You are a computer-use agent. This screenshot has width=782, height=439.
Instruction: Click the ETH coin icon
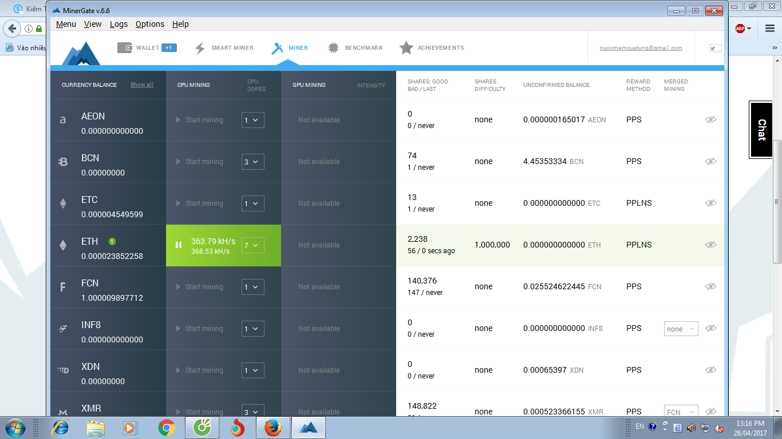click(x=63, y=245)
